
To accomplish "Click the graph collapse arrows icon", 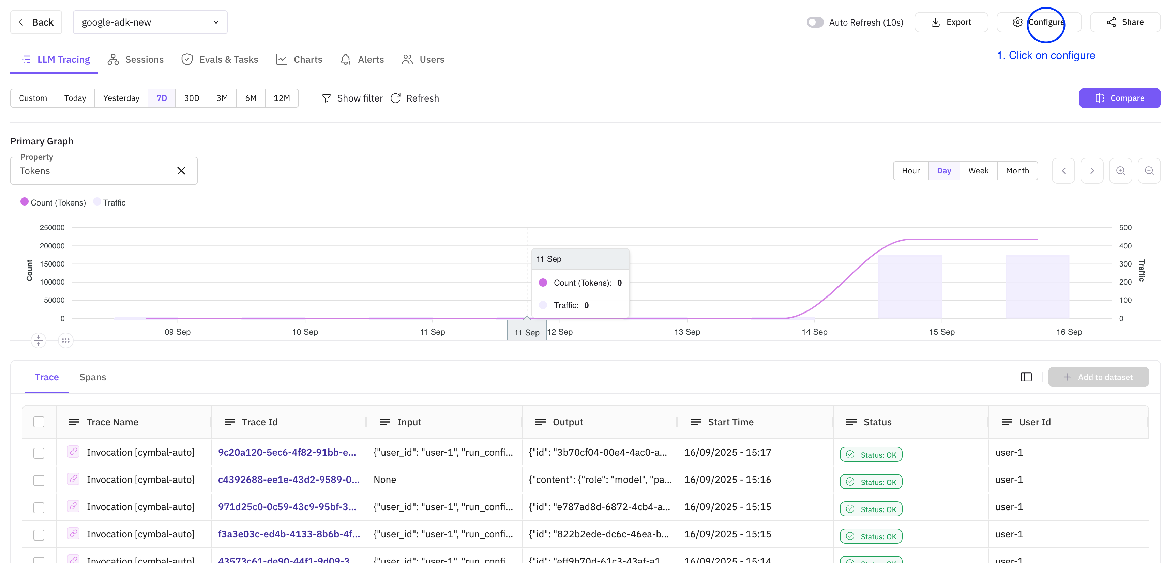I will (x=39, y=340).
